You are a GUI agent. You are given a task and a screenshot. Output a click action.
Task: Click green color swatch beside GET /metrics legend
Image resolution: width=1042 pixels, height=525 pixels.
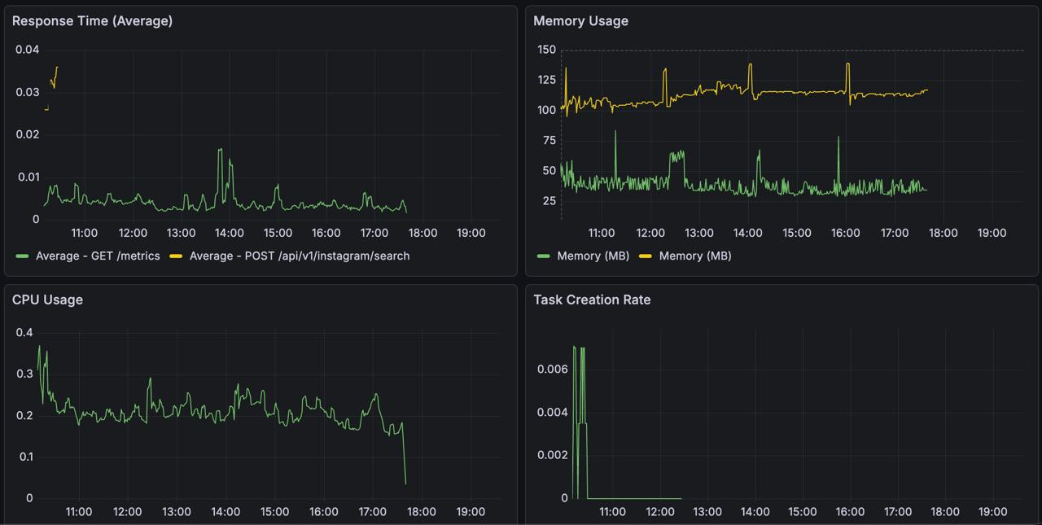click(23, 256)
